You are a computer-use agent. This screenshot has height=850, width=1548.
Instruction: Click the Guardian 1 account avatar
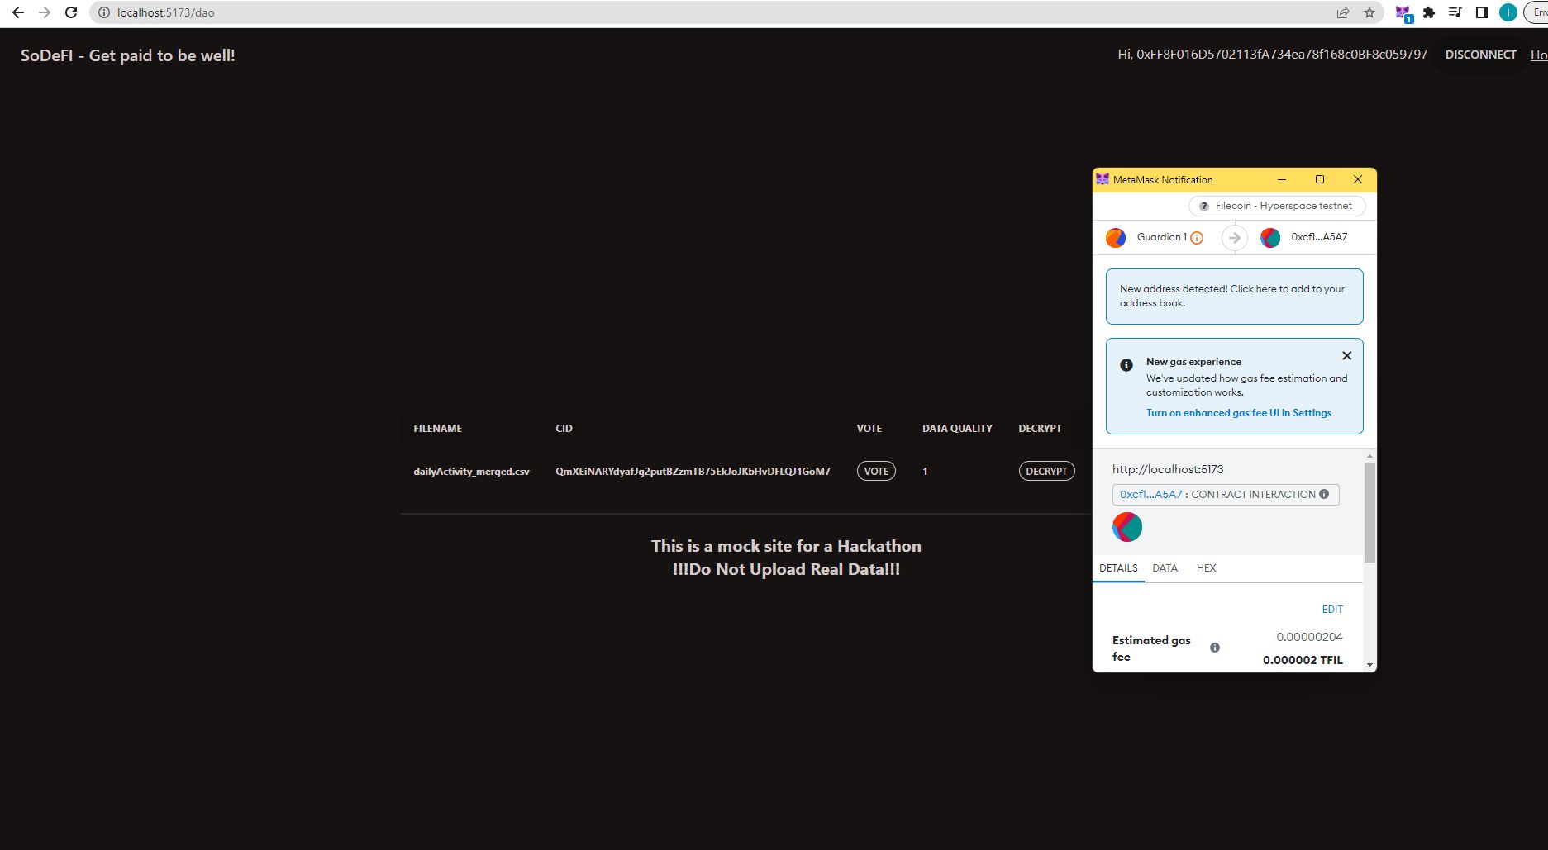[x=1116, y=238]
